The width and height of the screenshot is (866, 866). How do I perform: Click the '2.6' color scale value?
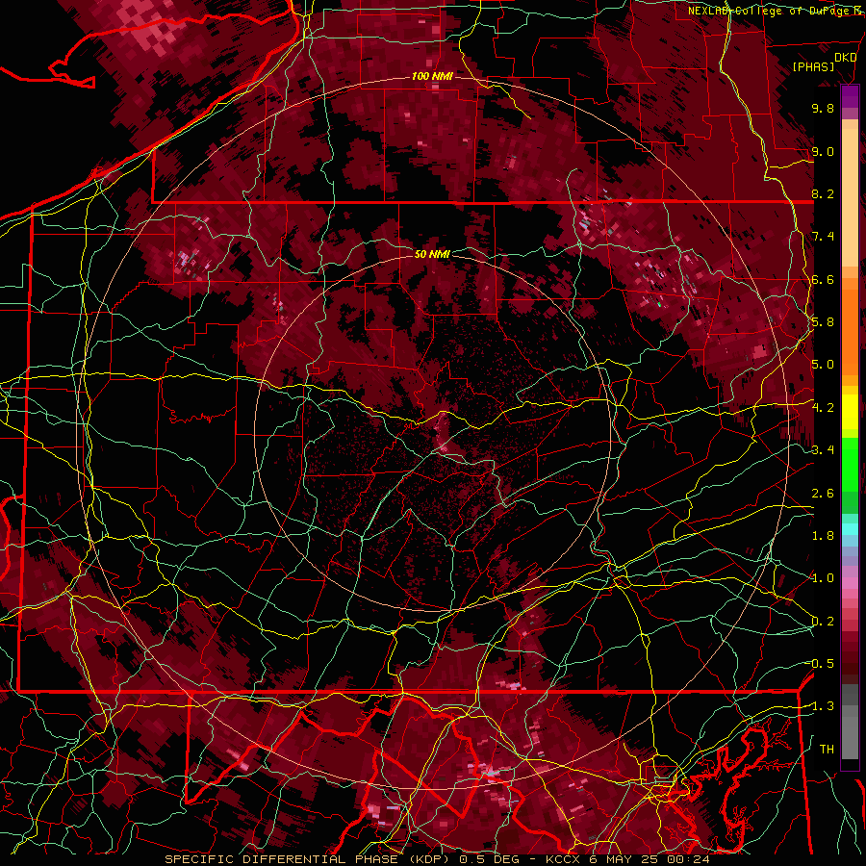point(823,494)
